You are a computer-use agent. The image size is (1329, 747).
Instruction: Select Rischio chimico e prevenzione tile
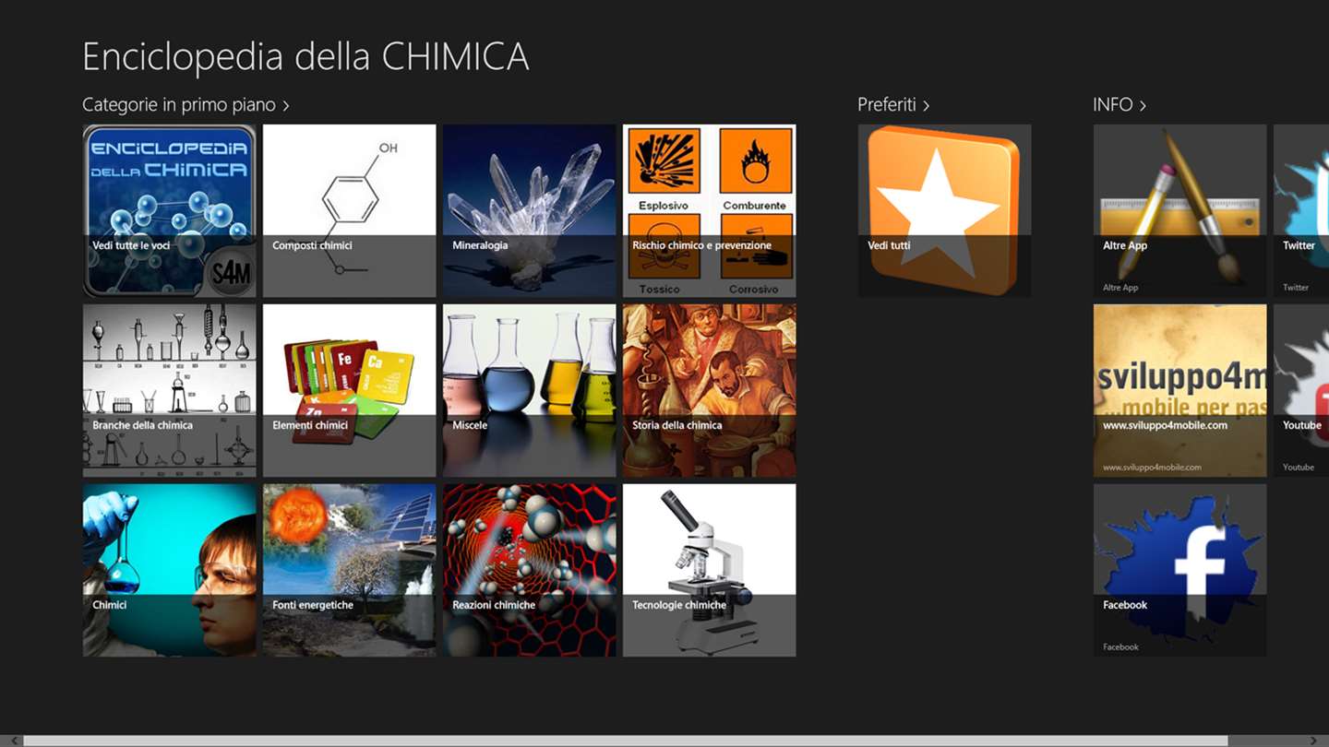pyautogui.click(x=709, y=210)
